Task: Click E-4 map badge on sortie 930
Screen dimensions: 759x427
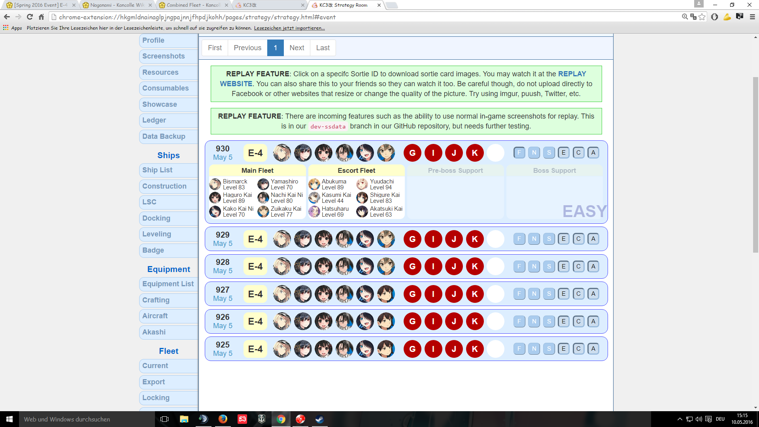Action: pos(255,153)
